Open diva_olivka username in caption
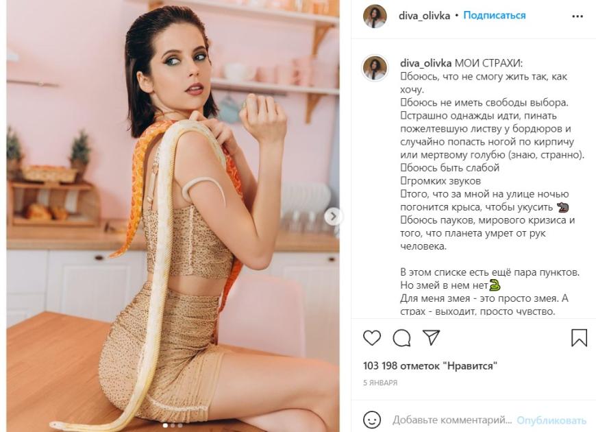Image resolution: width=596 pixels, height=432 pixels. tap(425, 63)
